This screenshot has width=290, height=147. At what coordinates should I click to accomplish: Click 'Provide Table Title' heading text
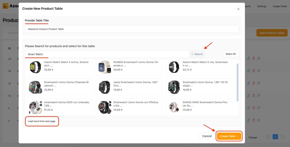(37, 20)
